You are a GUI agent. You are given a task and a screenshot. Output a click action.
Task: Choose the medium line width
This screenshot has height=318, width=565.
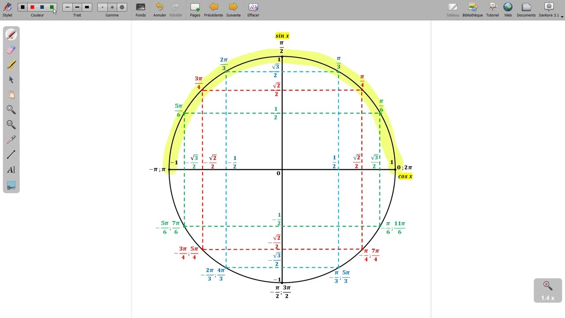(x=77, y=7)
